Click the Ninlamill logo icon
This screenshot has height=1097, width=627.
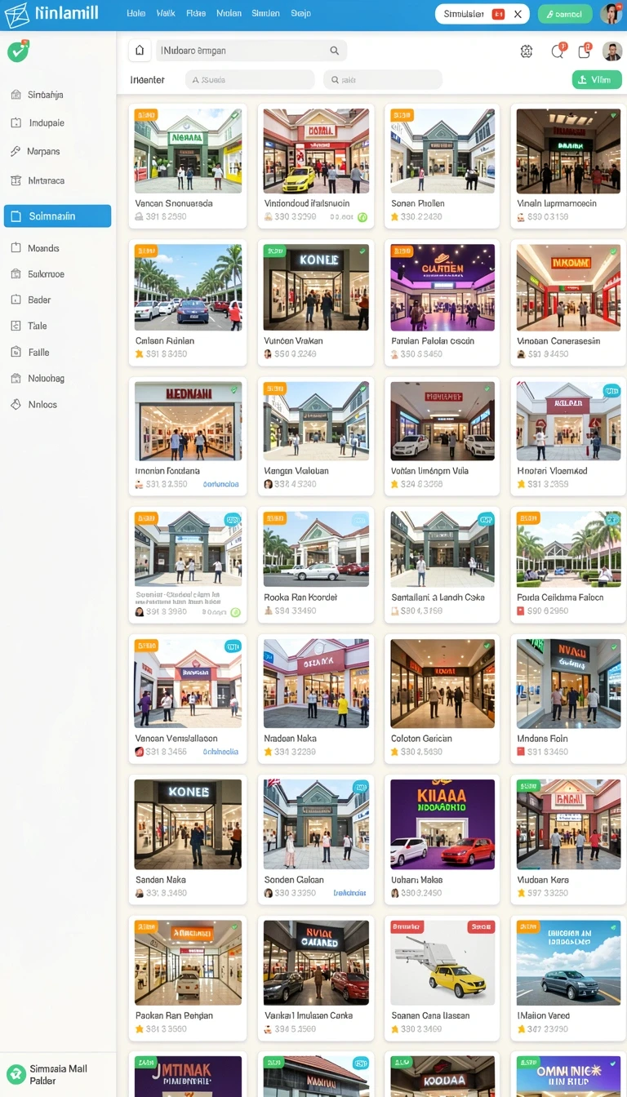[x=16, y=14]
